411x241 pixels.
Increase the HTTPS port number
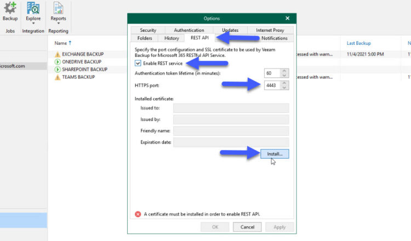pos(284,83)
